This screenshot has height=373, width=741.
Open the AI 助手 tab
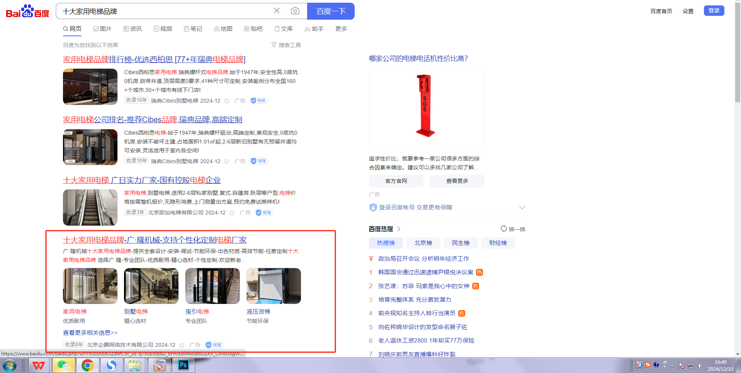314,29
